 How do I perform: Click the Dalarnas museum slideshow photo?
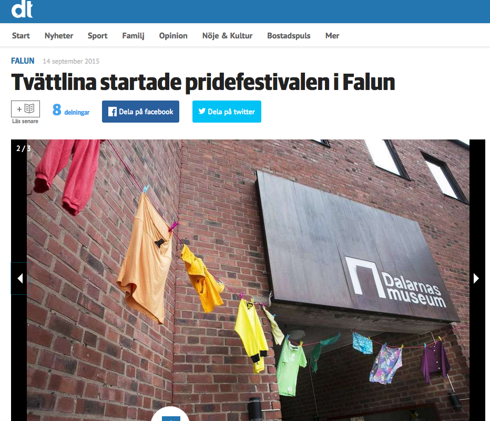(248, 280)
